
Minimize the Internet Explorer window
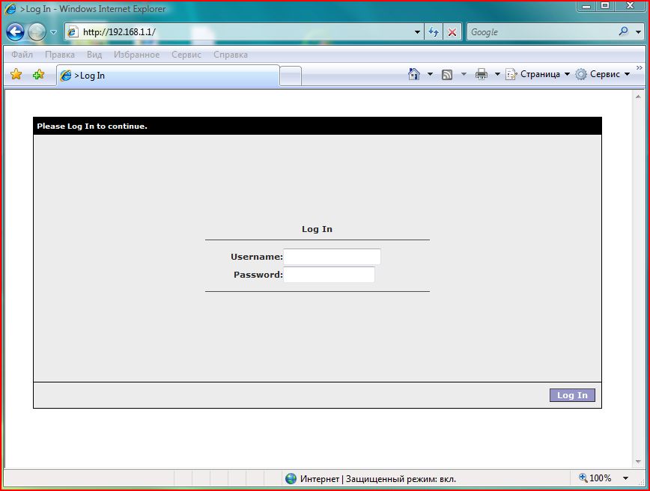point(586,6)
